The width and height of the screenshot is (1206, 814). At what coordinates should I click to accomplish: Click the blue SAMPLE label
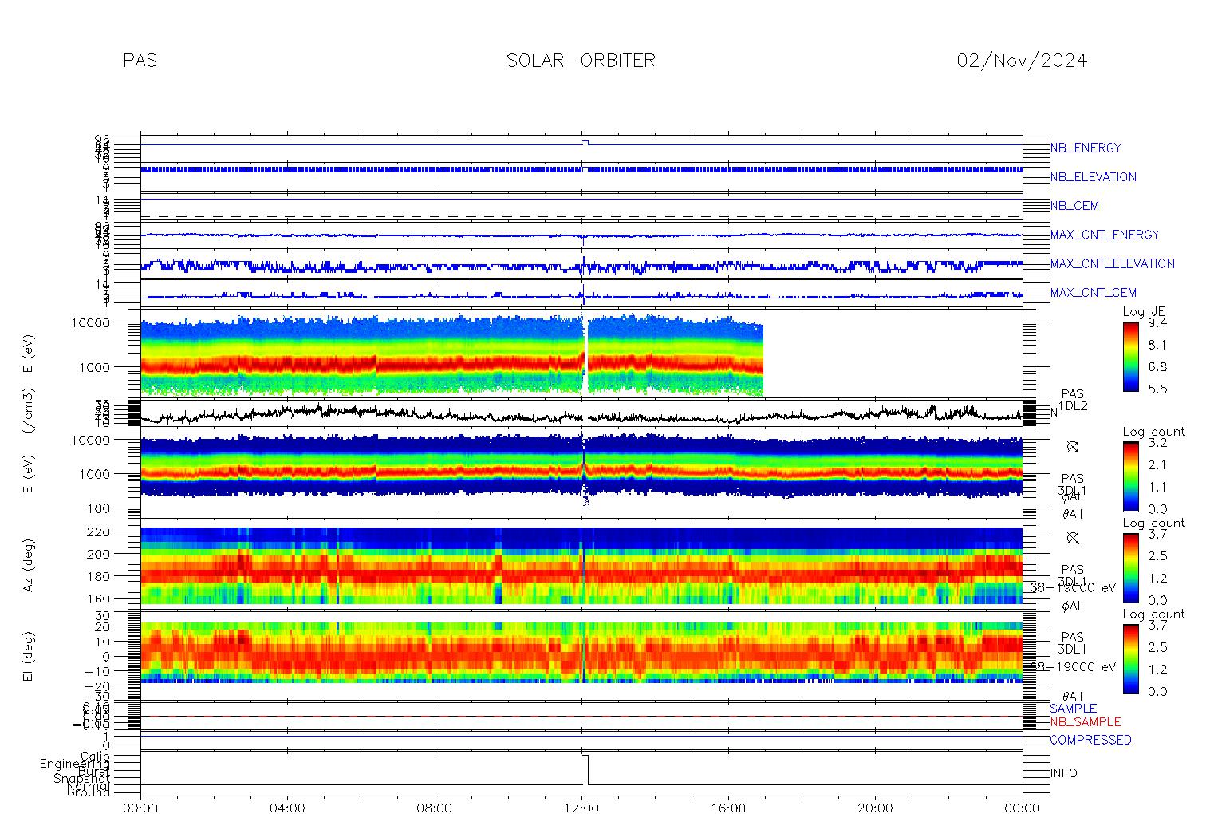(1073, 709)
